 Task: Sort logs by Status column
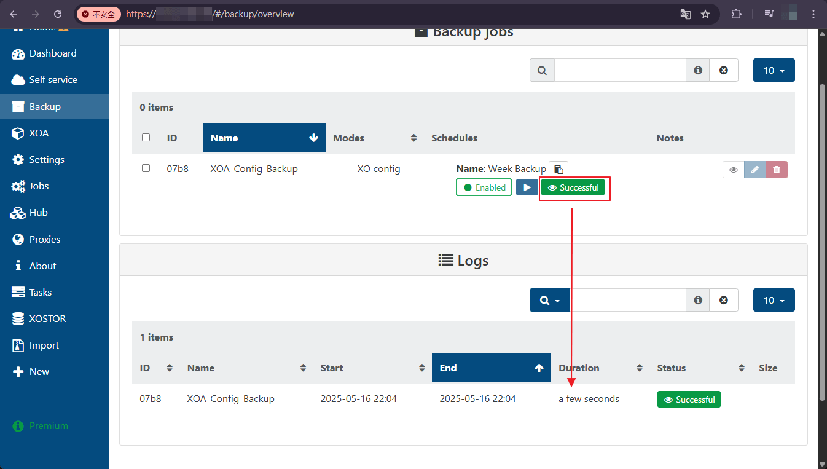pos(700,368)
